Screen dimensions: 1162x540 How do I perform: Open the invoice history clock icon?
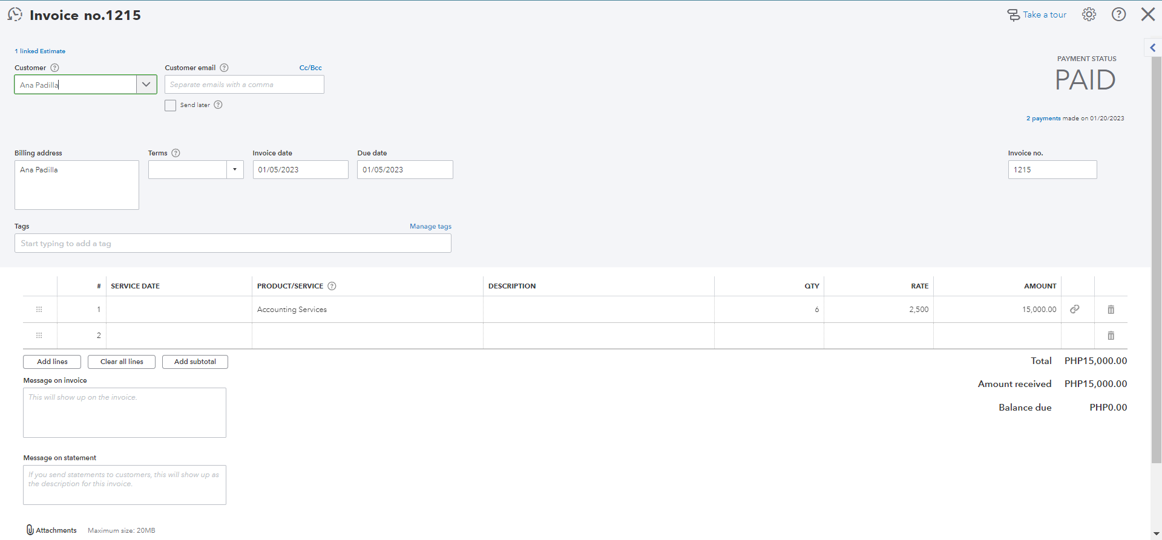pos(15,15)
